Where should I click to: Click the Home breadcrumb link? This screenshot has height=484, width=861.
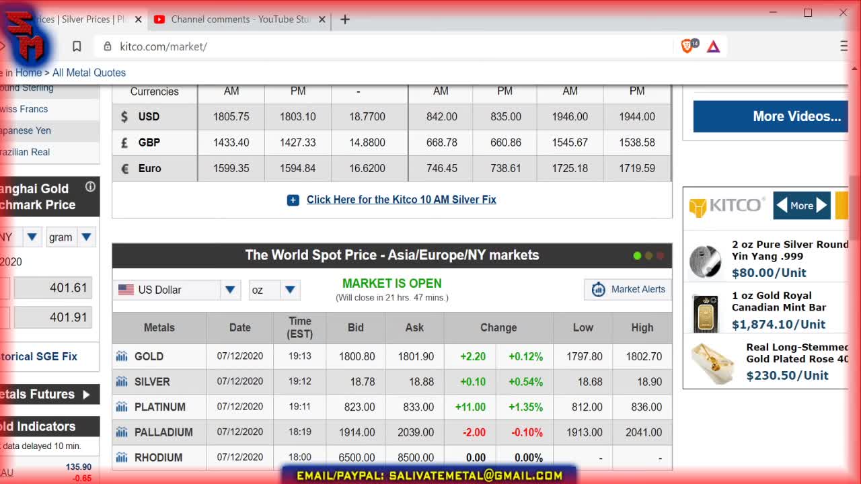[28, 73]
